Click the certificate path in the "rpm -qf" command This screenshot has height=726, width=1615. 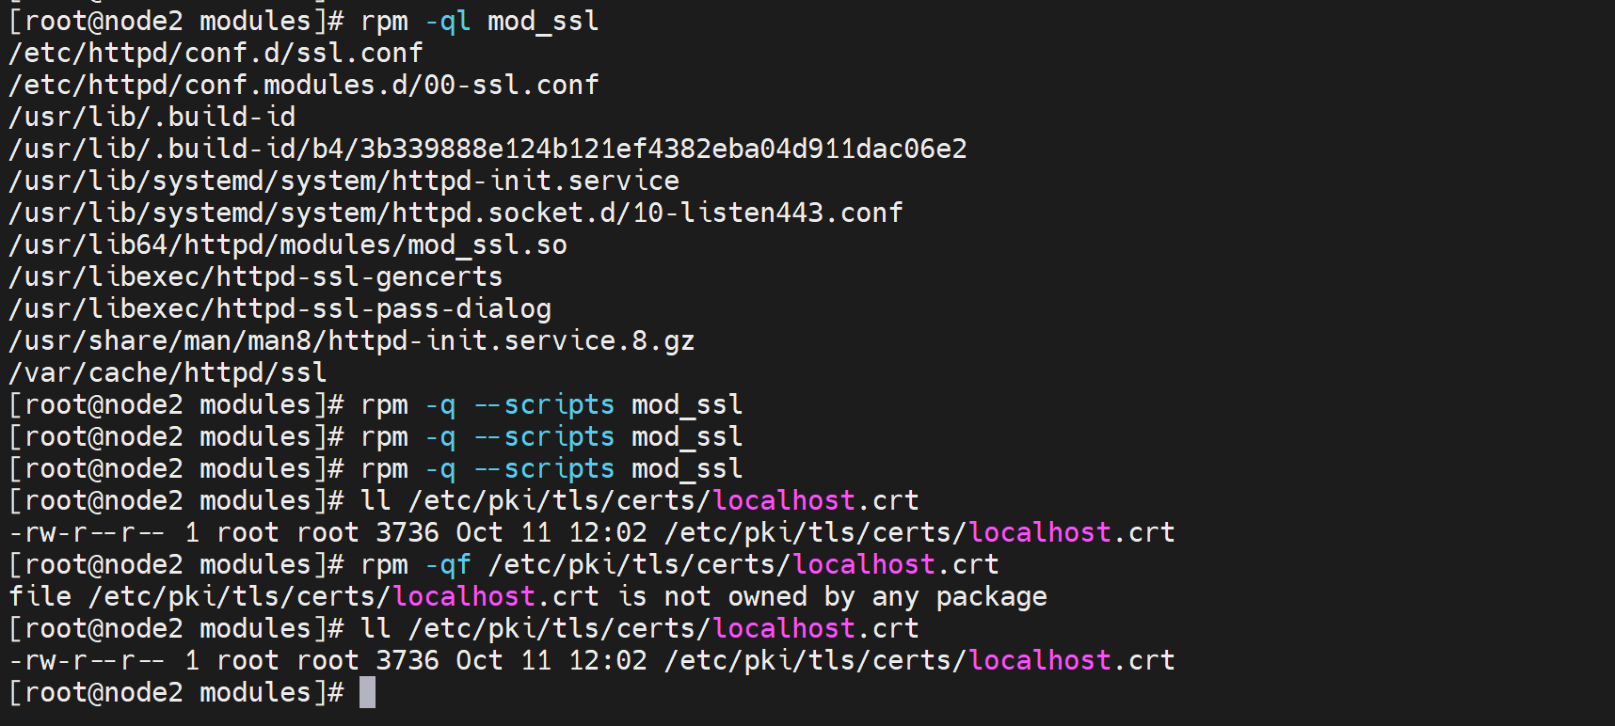743,564
